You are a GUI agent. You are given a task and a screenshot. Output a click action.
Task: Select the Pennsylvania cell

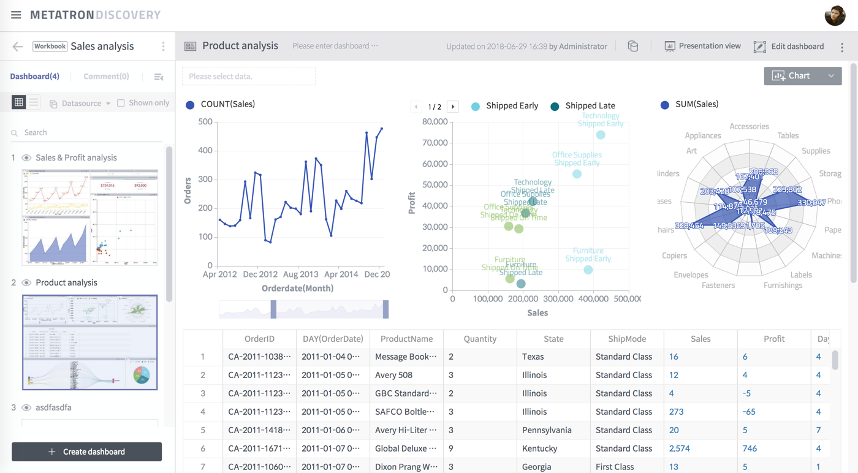(x=553, y=430)
